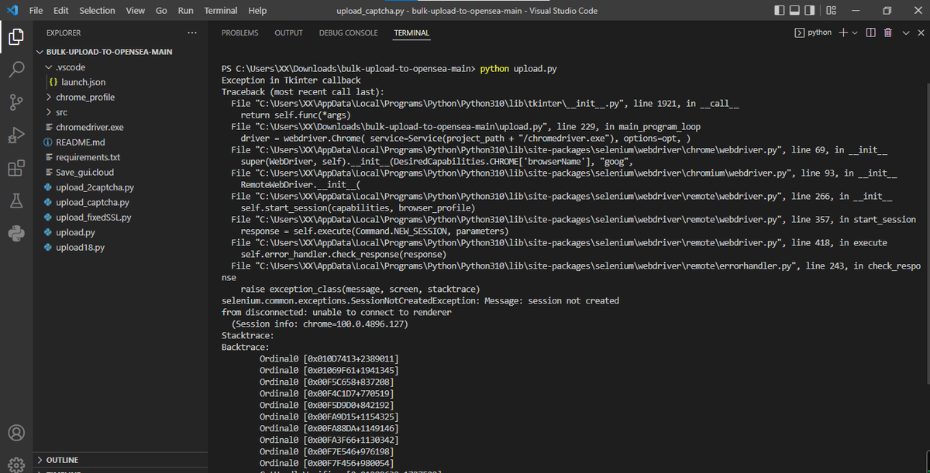Click the Explorer more actions ellipsis
Image resolution: width=930 pixels, height=473 pixels.
[x=192, y=33]
